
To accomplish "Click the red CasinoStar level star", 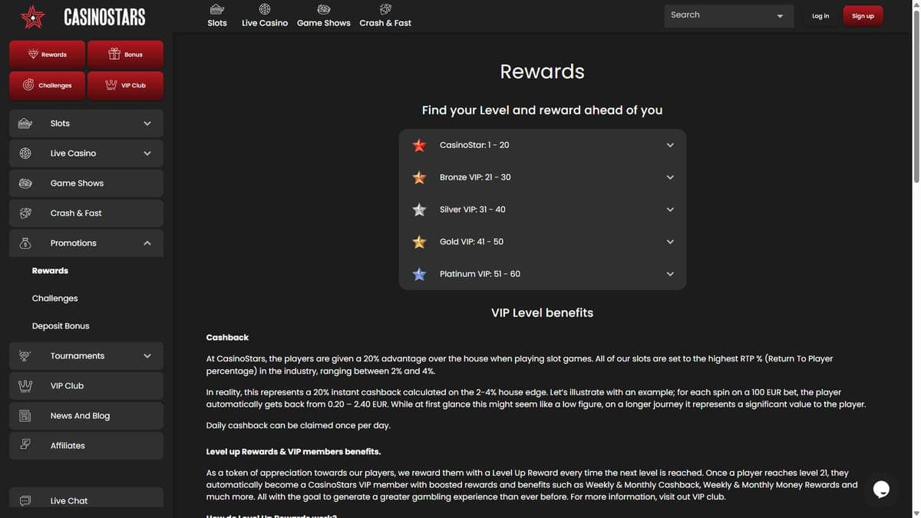I will point(419,145).
